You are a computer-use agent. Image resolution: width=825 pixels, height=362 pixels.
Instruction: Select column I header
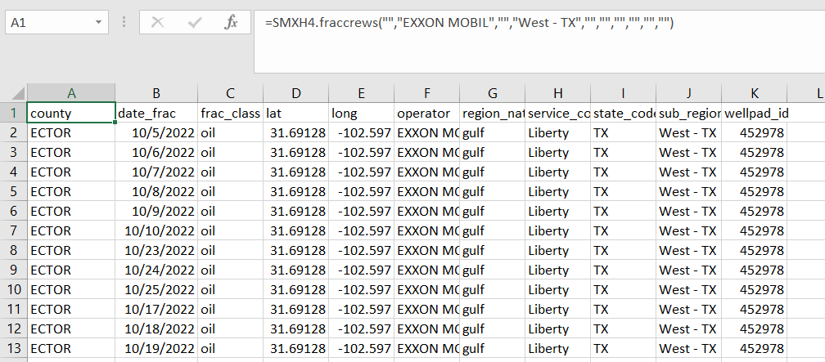point(624,93)
